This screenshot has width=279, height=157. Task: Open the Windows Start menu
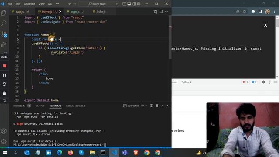5,153
